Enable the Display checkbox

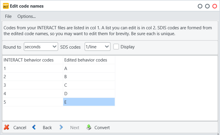(116, 47)
